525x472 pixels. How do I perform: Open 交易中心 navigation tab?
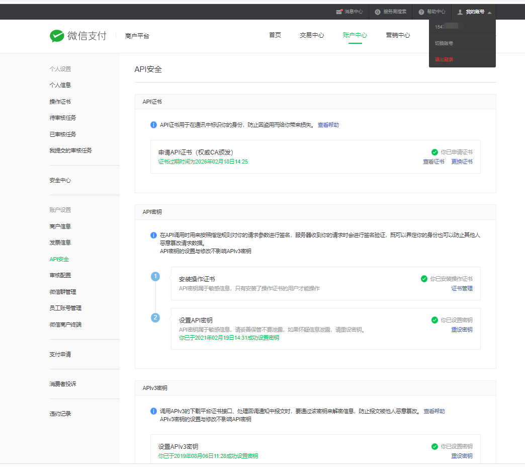click(x=312, y=35)
